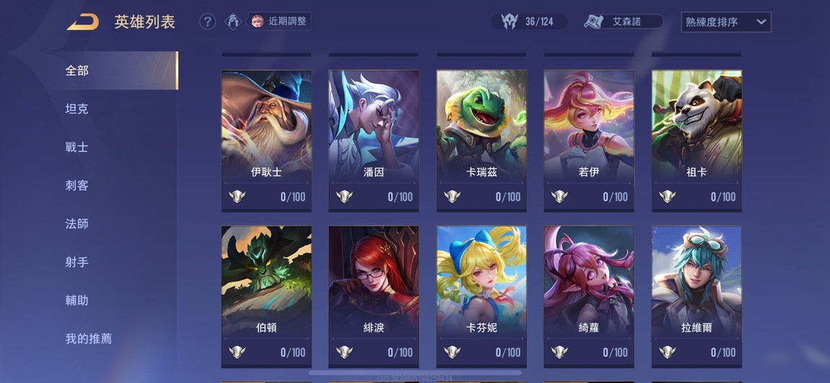Open the question mark help icon
This screenshot has width=830, height=383.
[x=208, y=22]
